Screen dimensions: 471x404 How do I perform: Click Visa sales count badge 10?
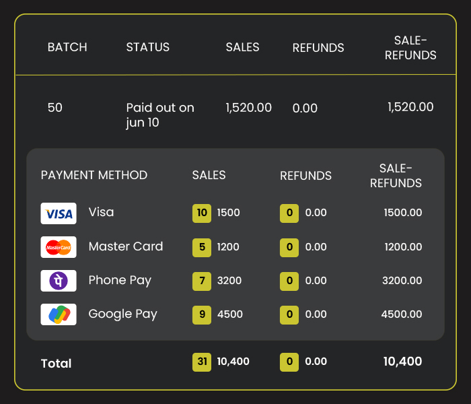click(x=201, y=213)
